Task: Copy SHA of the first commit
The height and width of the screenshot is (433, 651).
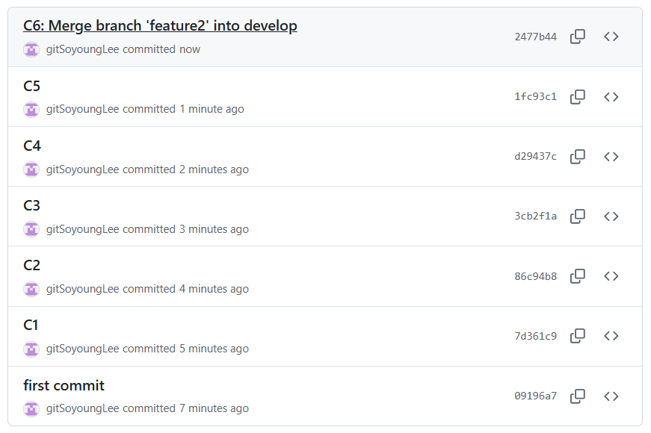Action: coord(577,396)
